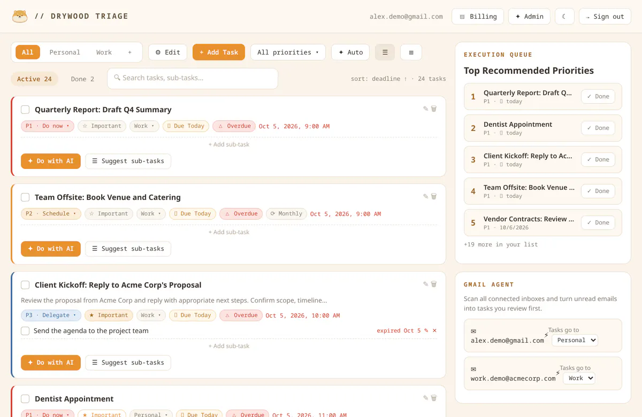Select the All category tab
Screen dimensions: 642x417
click(28, 52)
